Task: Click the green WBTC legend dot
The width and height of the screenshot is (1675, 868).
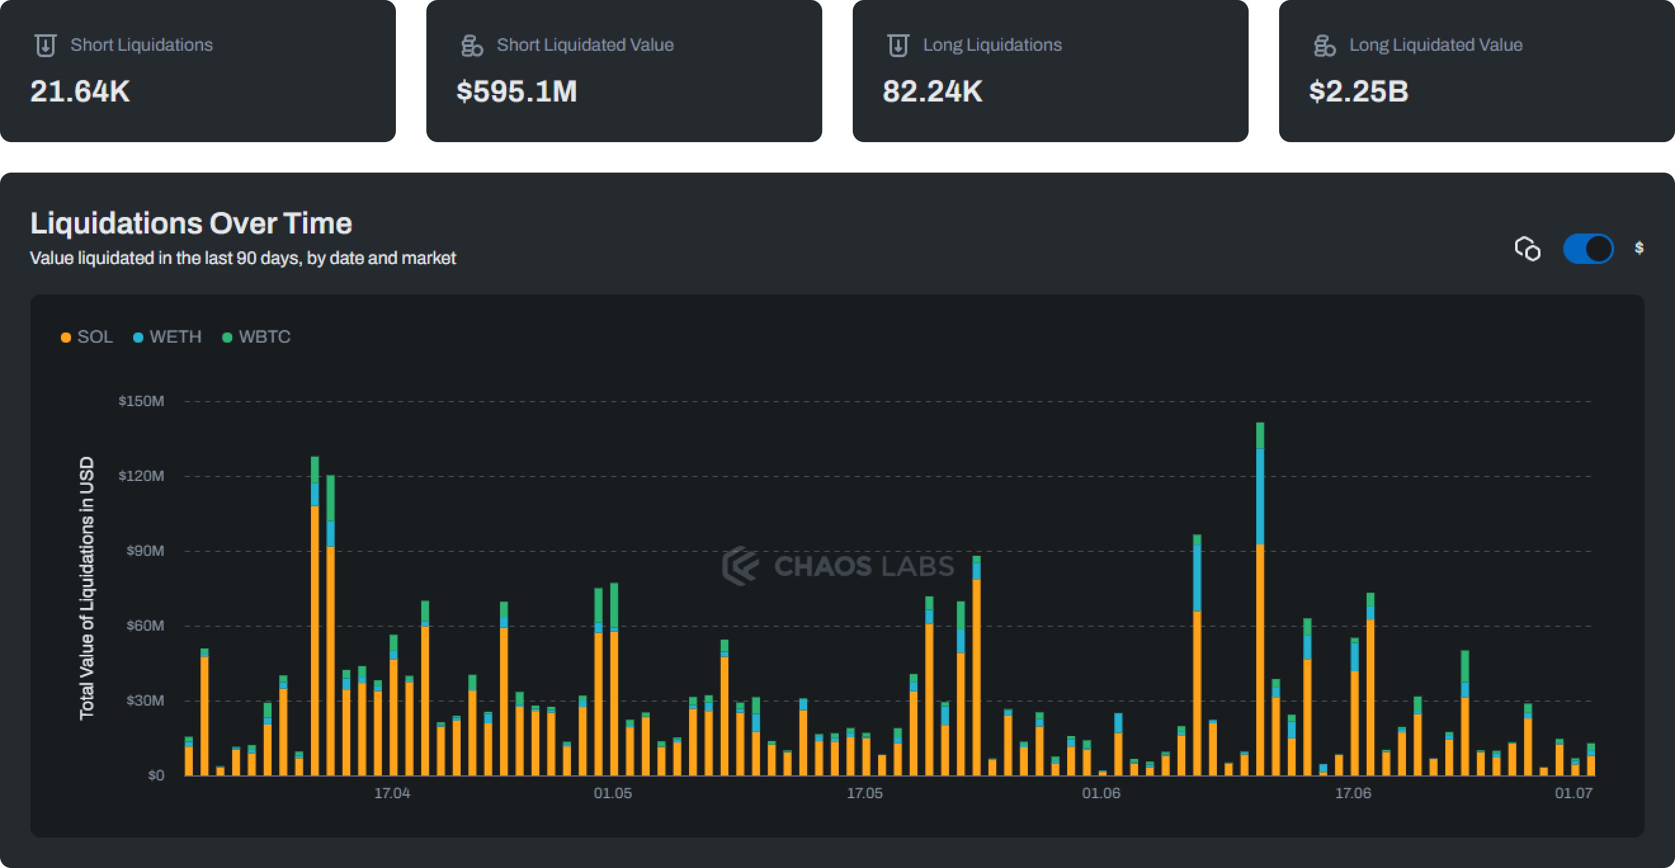Action: [227, 338]
